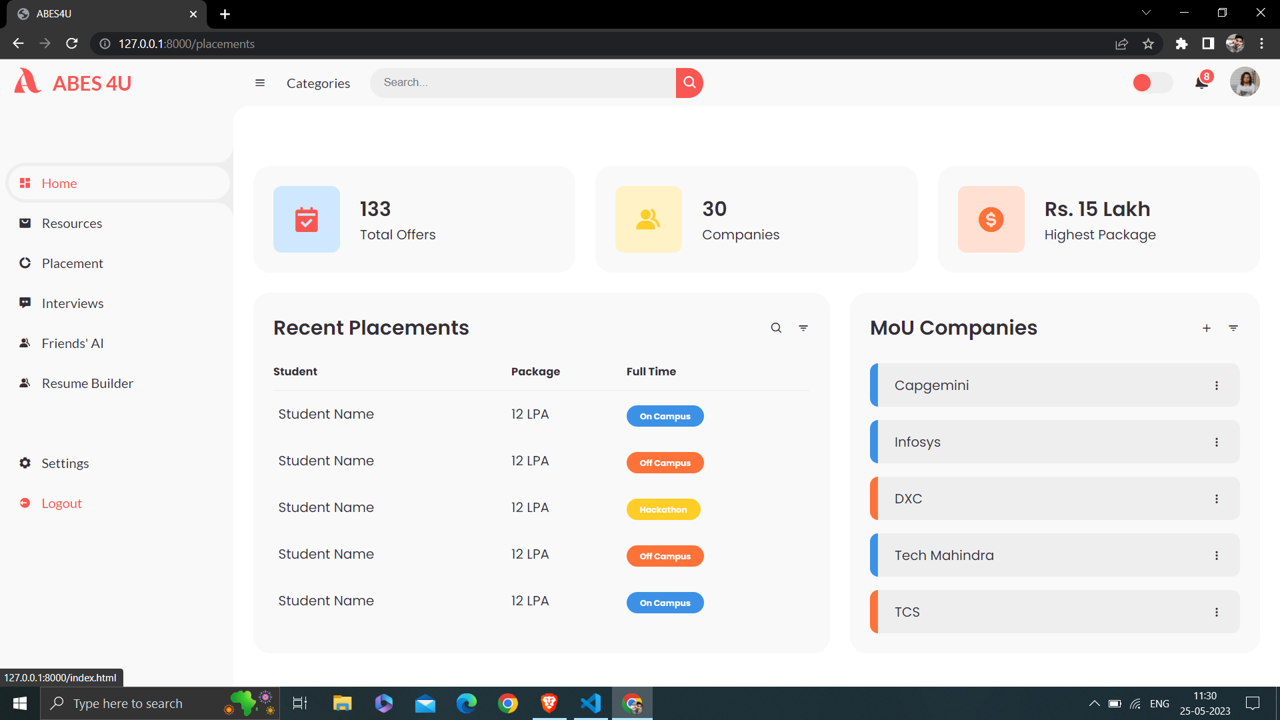Image resolution: width=1280 pixels, height=720 pixels.
Task: Toggle the dark mode switch
Action: 1151,83
